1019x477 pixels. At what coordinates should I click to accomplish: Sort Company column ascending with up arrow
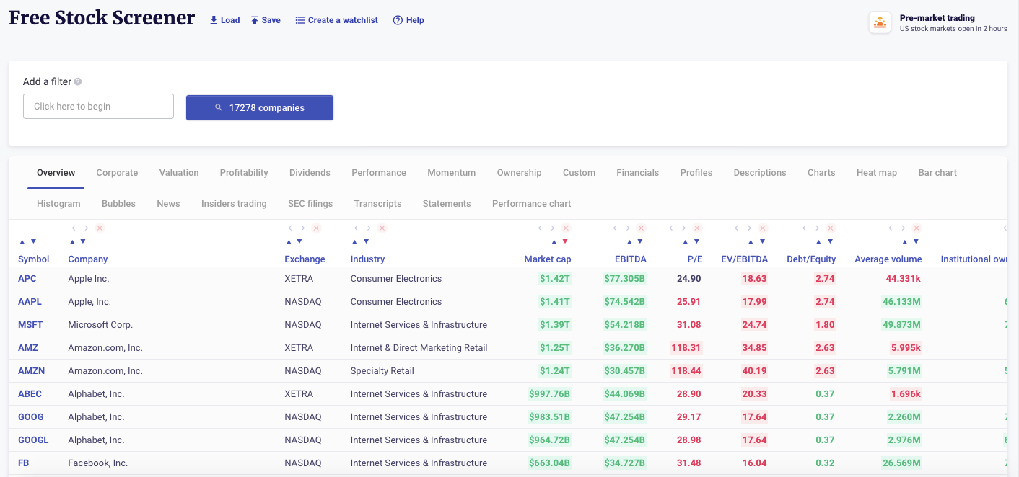(71, 241)
